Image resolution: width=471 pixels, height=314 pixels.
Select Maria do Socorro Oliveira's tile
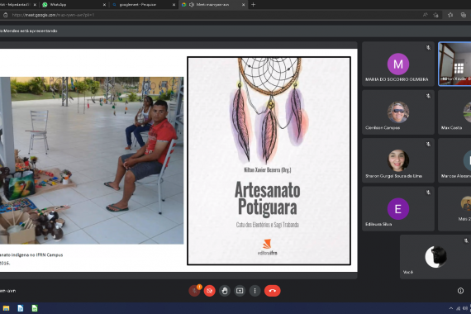click(x=398, y=64)
